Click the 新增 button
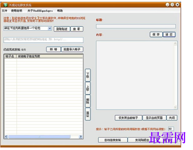 point(53,49)
